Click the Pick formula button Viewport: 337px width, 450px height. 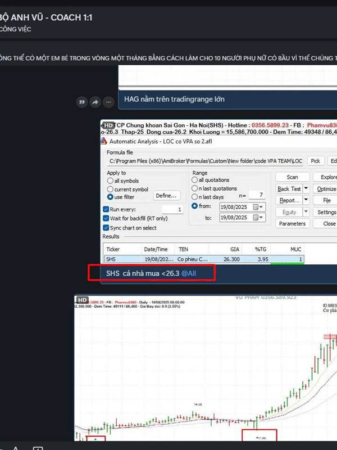point(315,161)
